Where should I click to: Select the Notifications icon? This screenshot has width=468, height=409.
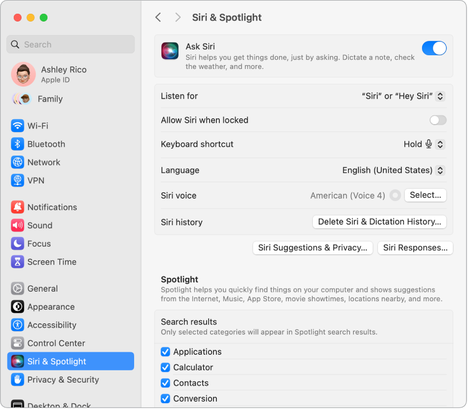pyautogui.click(x=18, y=207)
